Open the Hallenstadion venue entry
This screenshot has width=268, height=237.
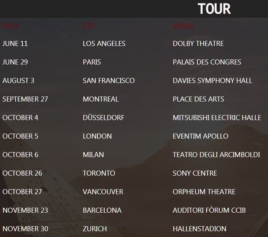(x=199, y=229)
